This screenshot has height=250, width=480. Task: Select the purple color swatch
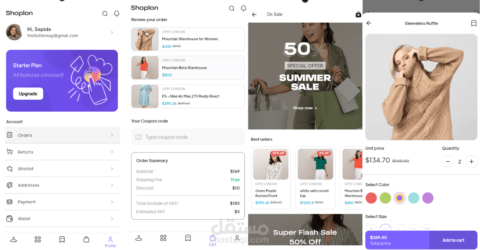point(428,198)
